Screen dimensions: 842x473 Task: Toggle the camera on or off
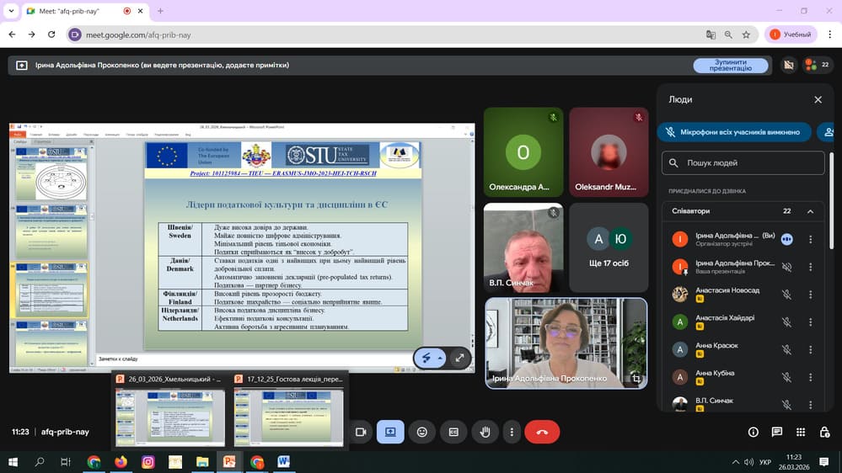pos(361,432)
